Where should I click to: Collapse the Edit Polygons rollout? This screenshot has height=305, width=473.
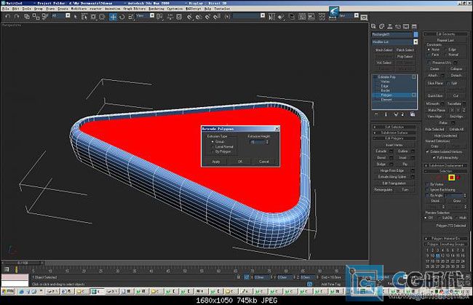(394, 138)
